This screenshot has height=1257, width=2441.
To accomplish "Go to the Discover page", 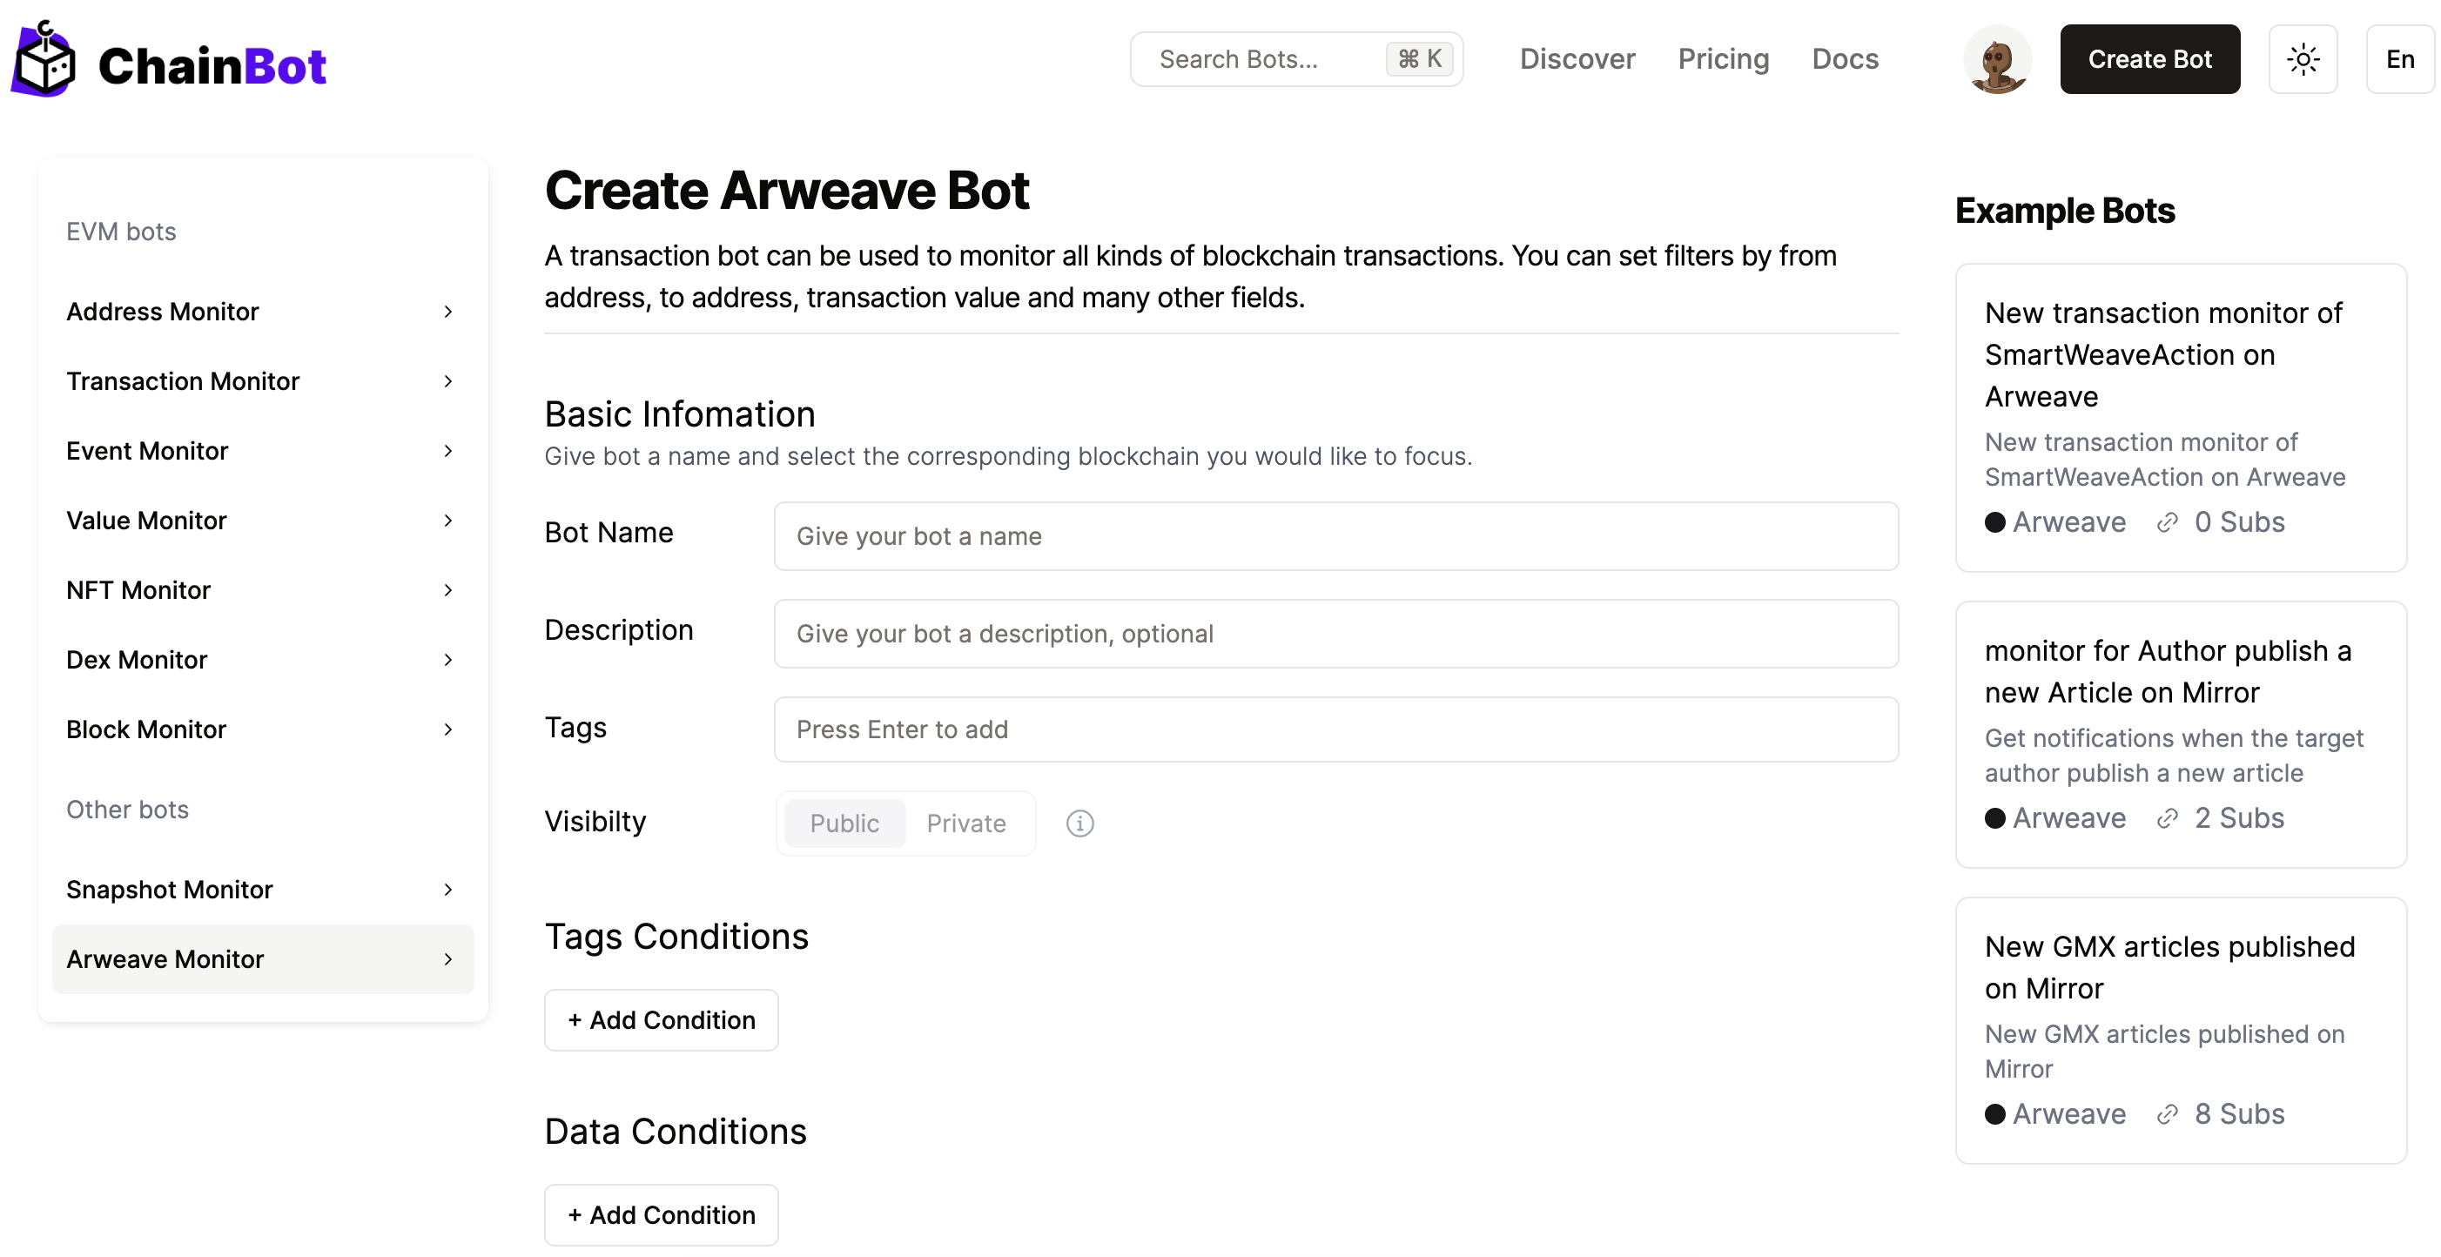I will click(x=1577, y=60).
